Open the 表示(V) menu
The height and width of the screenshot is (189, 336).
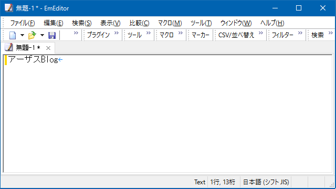(x=110, y=23)
